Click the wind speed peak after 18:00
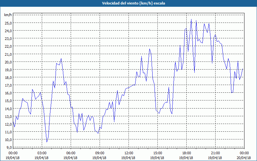257x161 pixels. [191, 19]
